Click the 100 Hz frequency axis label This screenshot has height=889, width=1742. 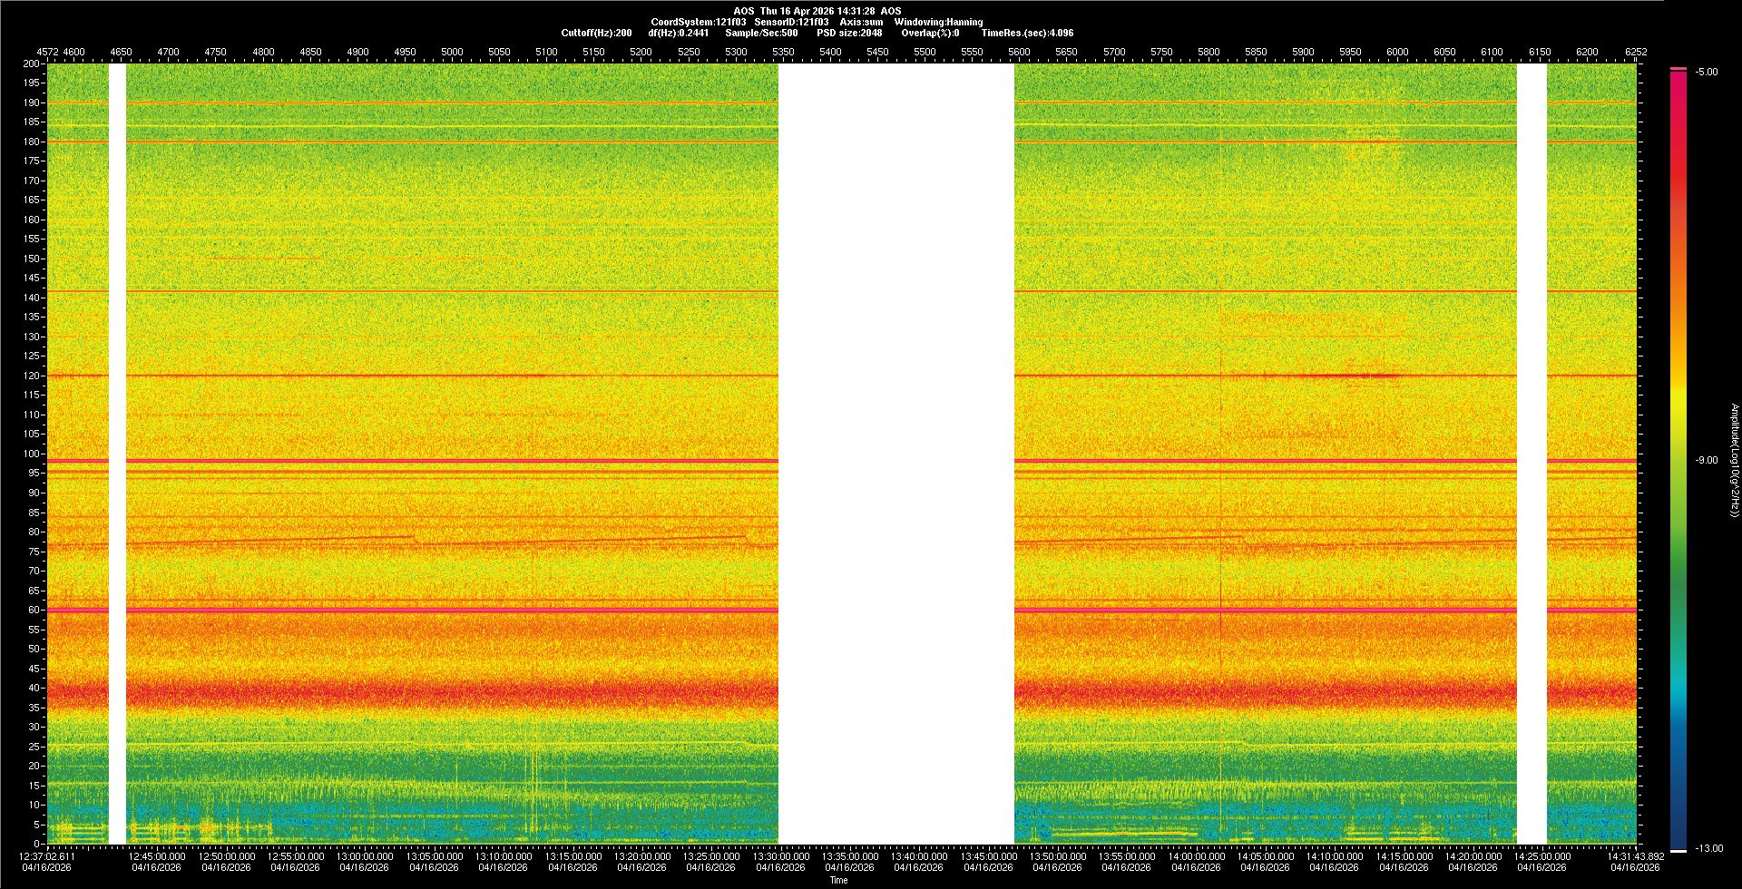[32, 454]
